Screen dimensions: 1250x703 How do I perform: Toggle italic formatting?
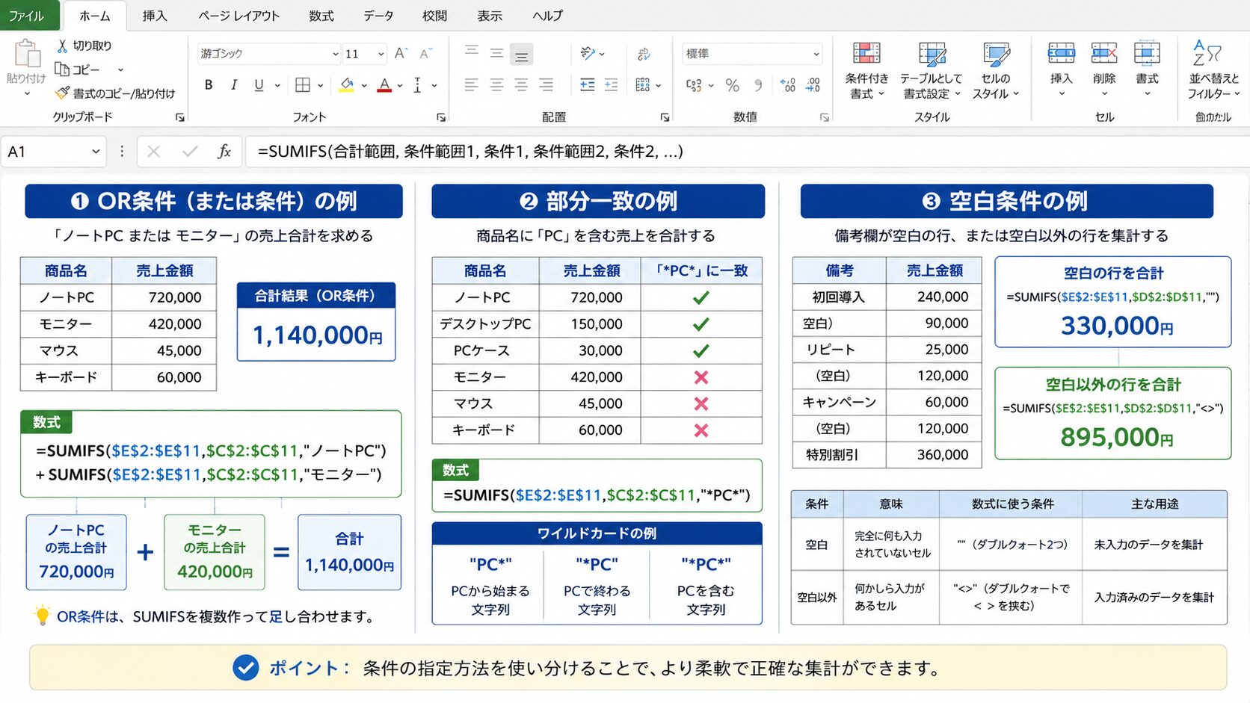(234, 85)
